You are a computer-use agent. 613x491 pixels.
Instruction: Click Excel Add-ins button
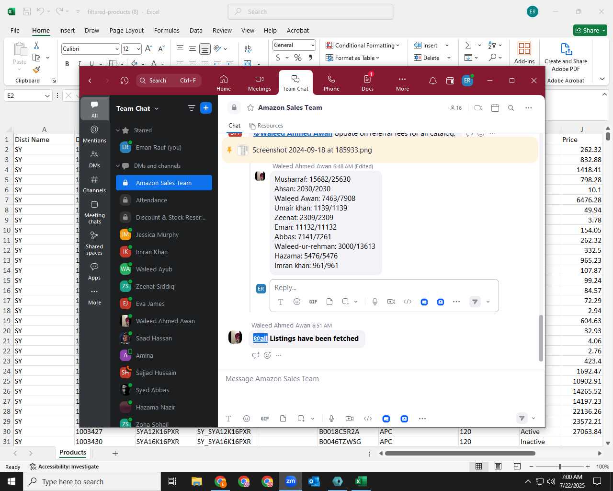524,53
